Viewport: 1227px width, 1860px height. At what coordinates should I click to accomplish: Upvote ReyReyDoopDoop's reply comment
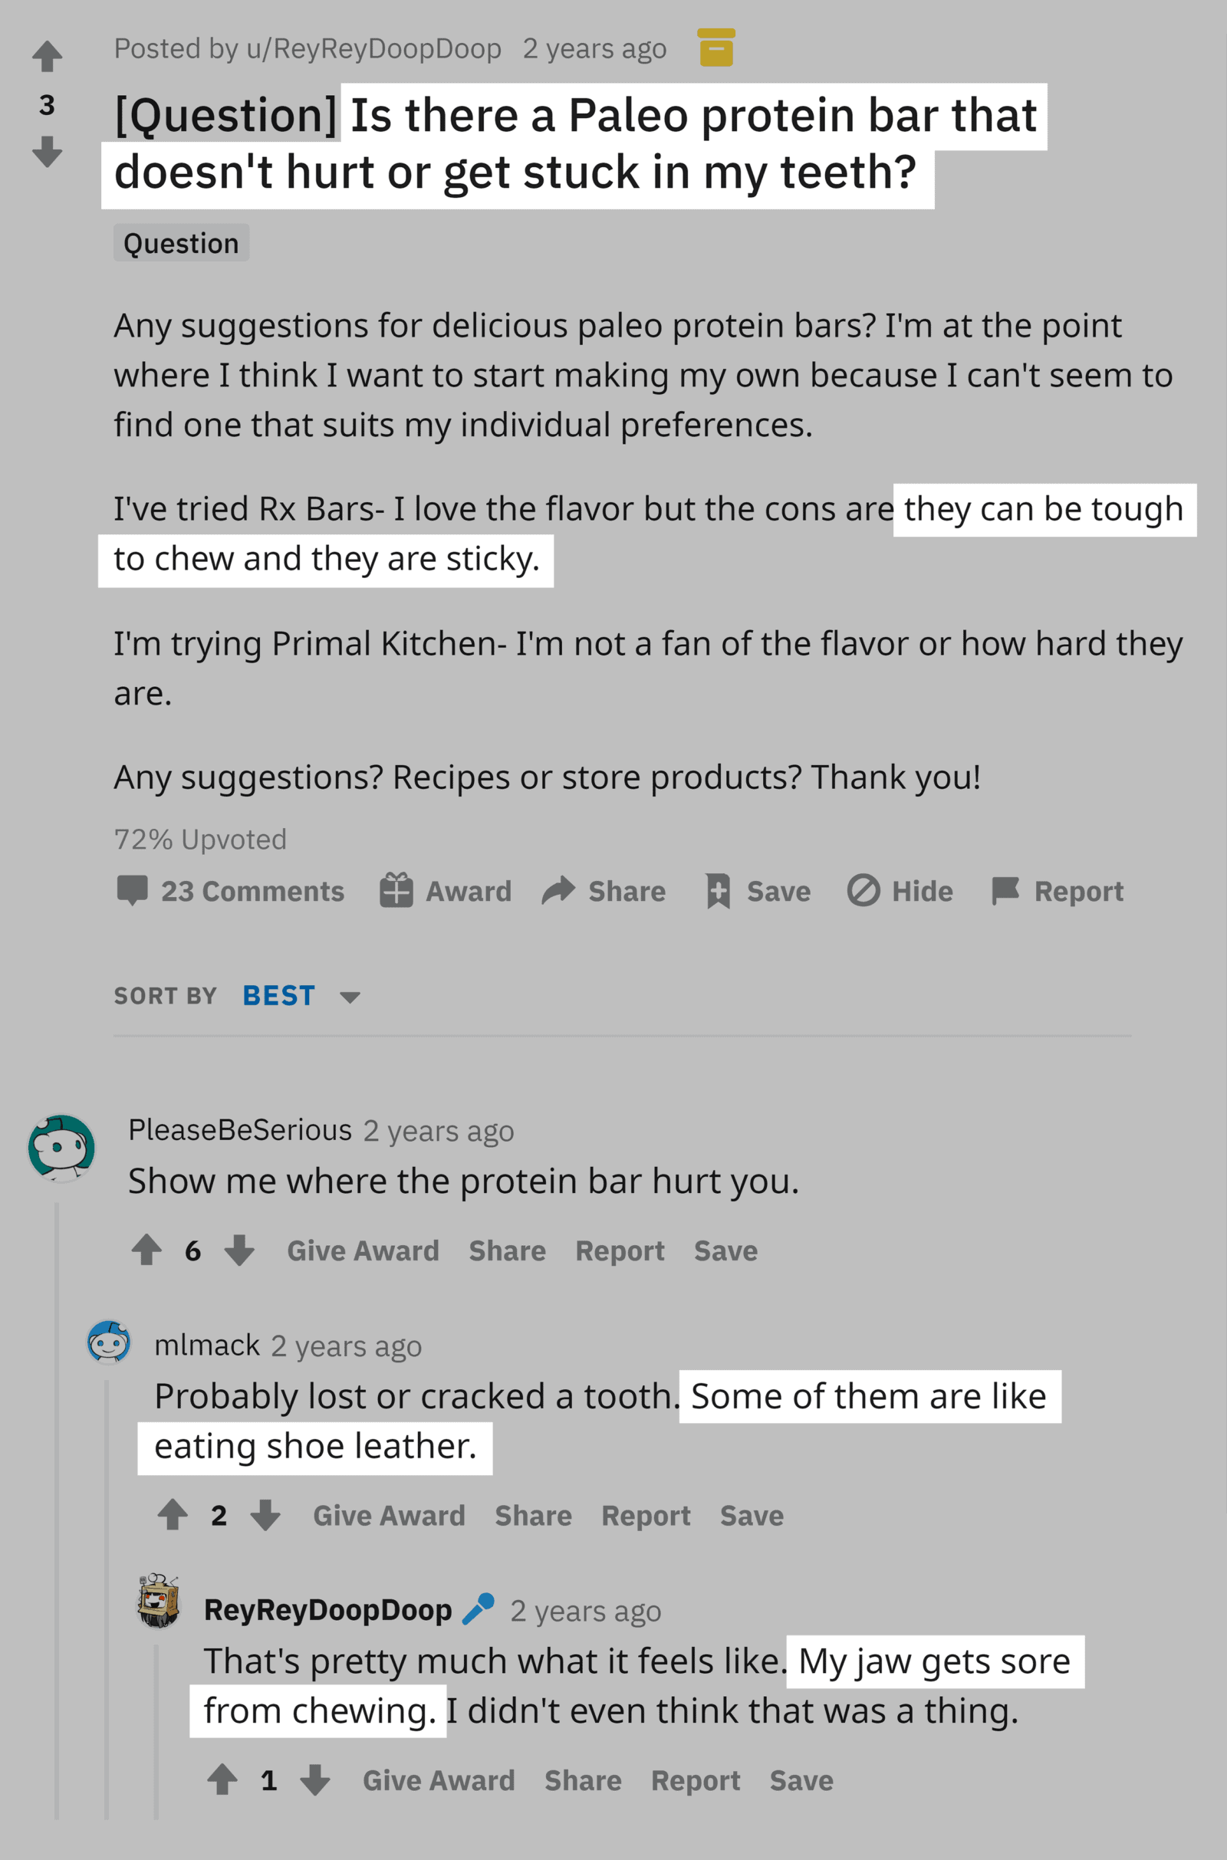coord(222,1779)
